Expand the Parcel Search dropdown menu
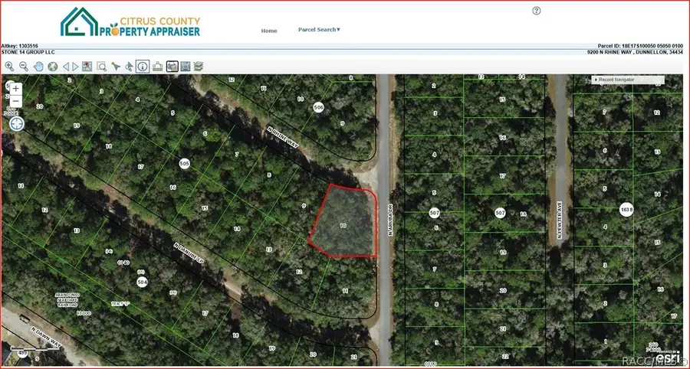The image size is (690, 369). [x=320, y=29]
